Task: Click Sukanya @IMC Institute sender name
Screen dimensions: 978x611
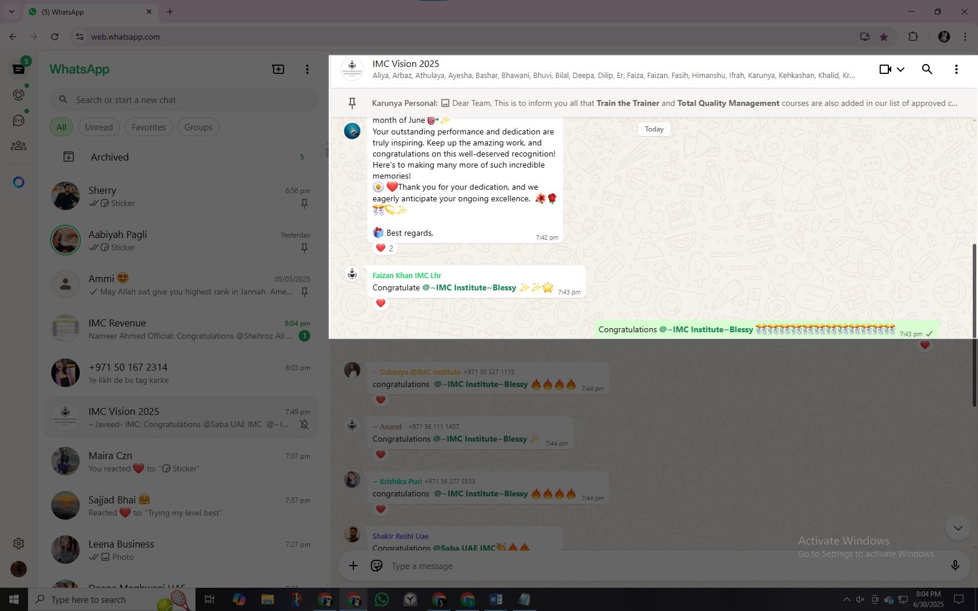Action: click(417, 372)
